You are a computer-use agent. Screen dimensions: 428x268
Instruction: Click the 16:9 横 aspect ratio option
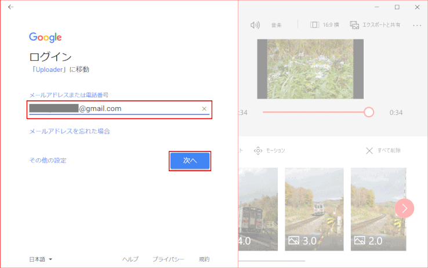pyautogui.click(x=325, y=25)
